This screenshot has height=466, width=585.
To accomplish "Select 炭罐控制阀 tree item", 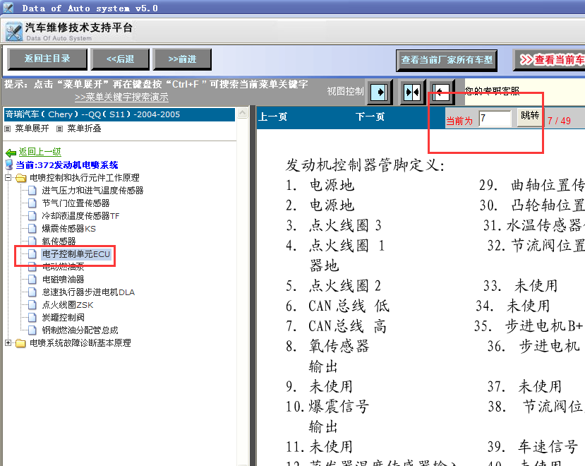I will pyautogui.click(x=63, y=318).
